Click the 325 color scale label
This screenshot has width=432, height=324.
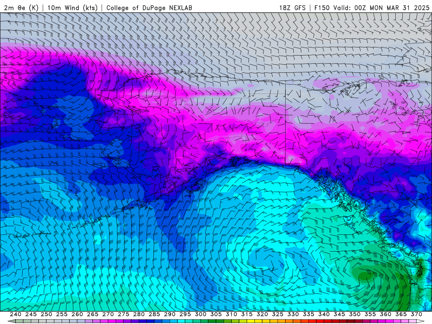pyautogui.click(x=278, y=314)
